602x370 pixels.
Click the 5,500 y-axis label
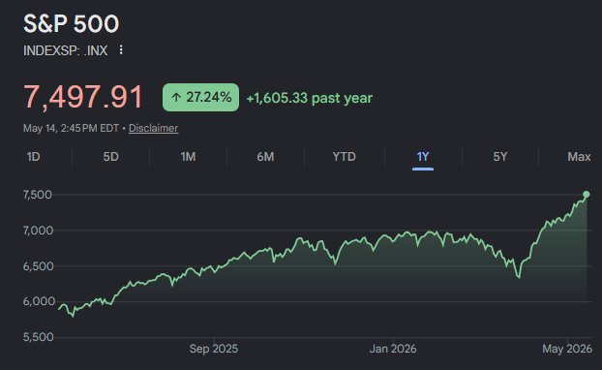click(38, 337)
